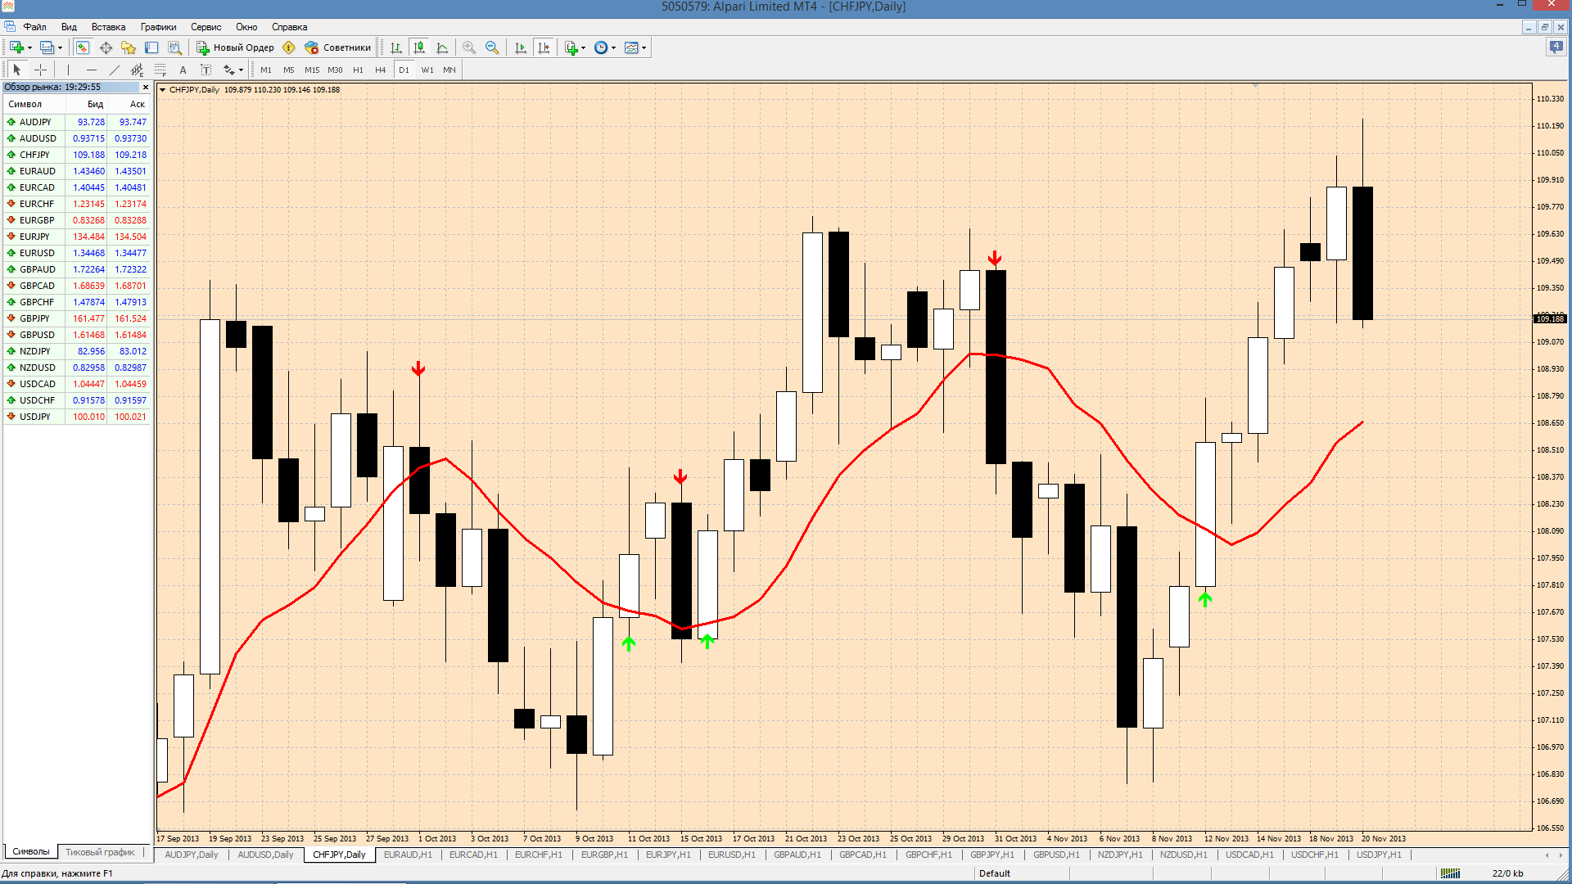This screenshot has width=1572, height=884.
Task: Click the connection status bars indicator
Action: point(1450,873)
